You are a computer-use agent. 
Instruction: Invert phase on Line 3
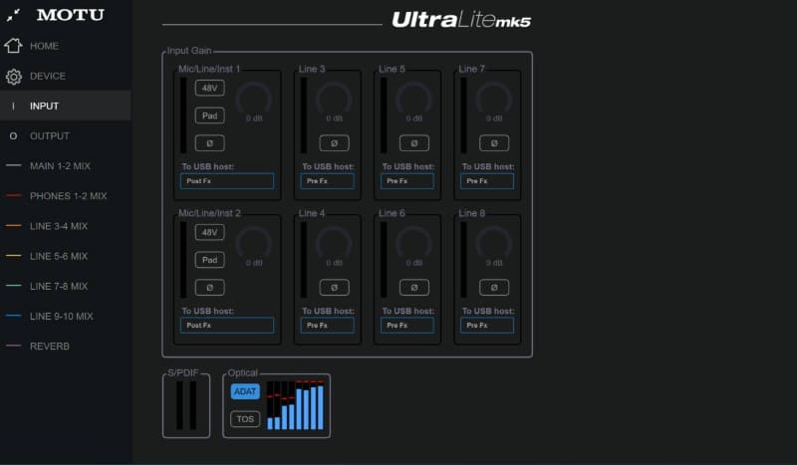[334, 143]
